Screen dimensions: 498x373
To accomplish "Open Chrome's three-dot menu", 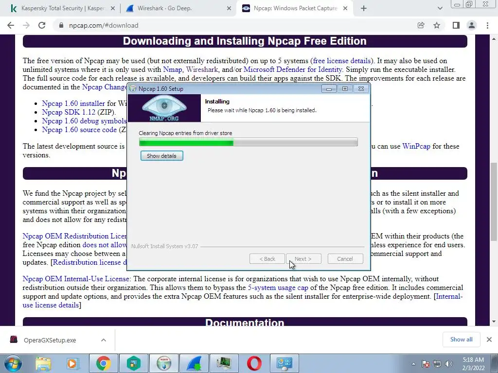I will (x=487, y=25).
